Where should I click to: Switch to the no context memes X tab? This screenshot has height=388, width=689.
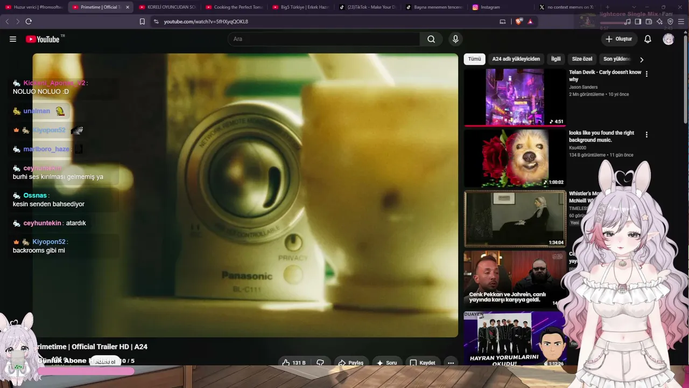point(568,8)
